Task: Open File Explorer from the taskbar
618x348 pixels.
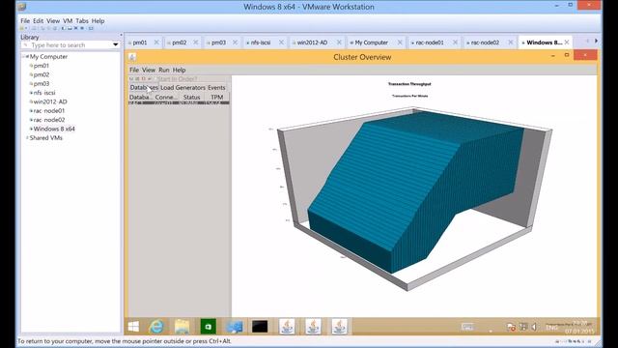Action: tap(182, 327)
